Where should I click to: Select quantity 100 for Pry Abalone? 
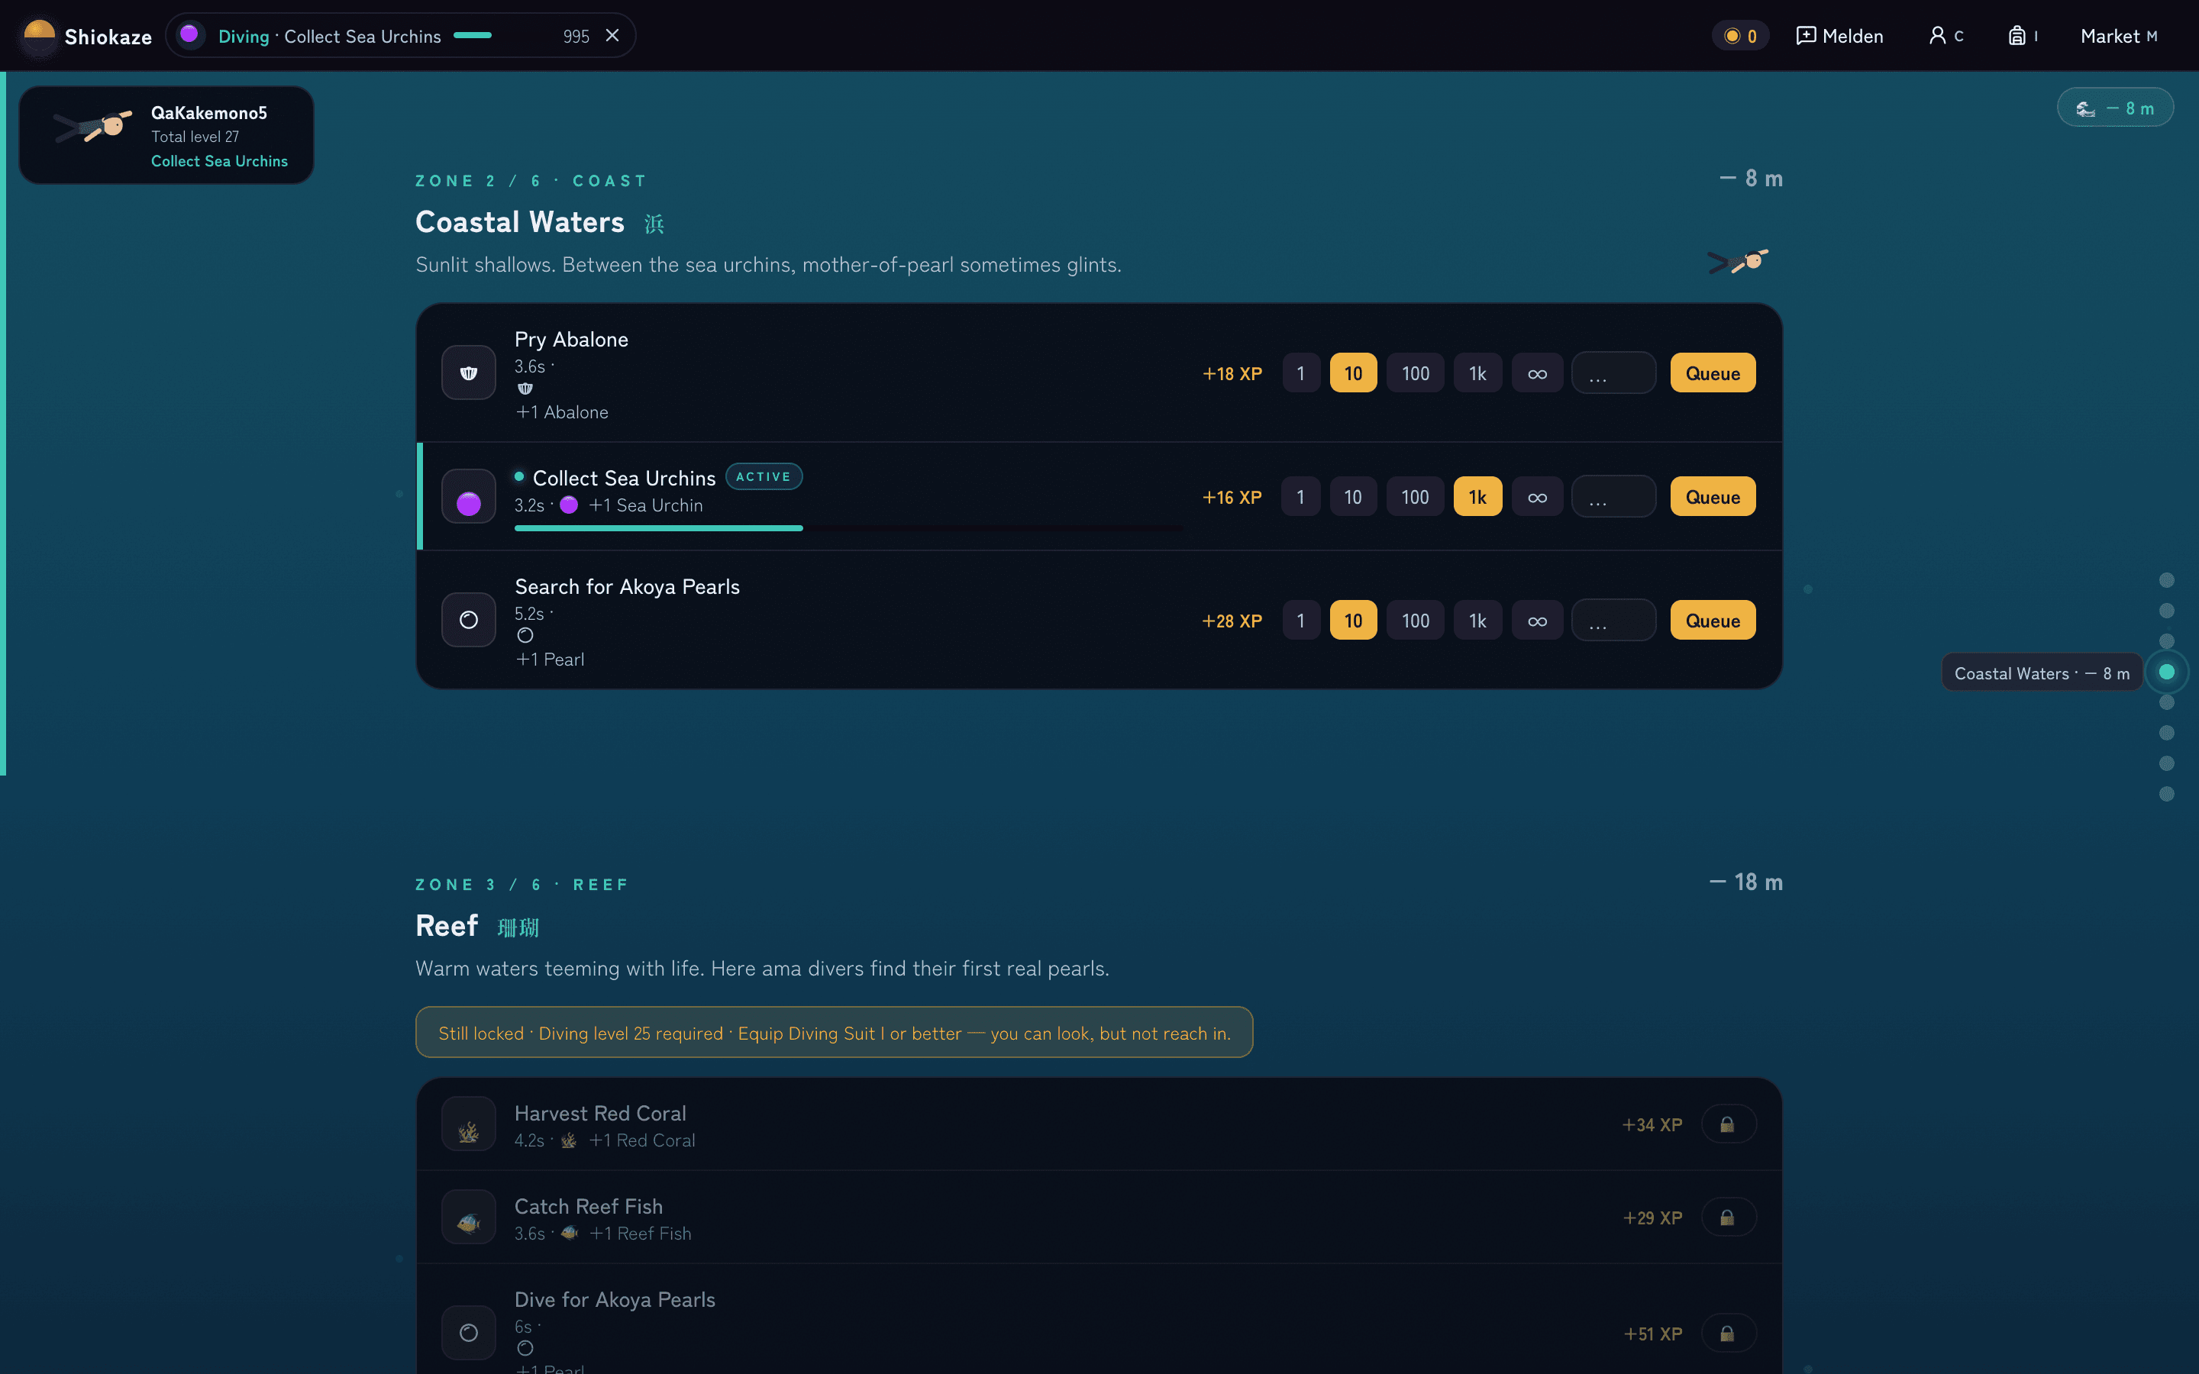pos(1415,373)
